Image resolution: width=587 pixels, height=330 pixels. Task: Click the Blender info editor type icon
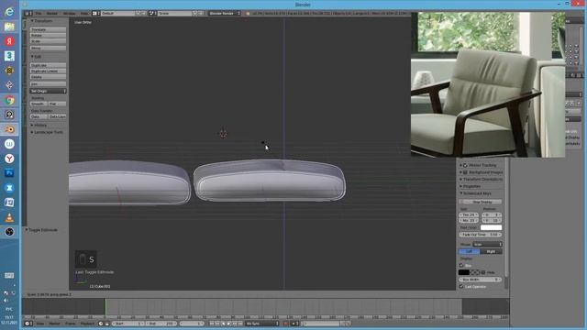28,13
